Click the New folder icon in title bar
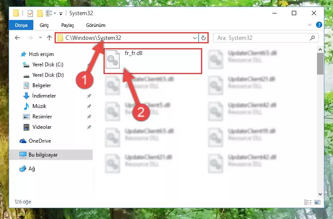This screenshot has width=333, height=219. pos(40,13)
